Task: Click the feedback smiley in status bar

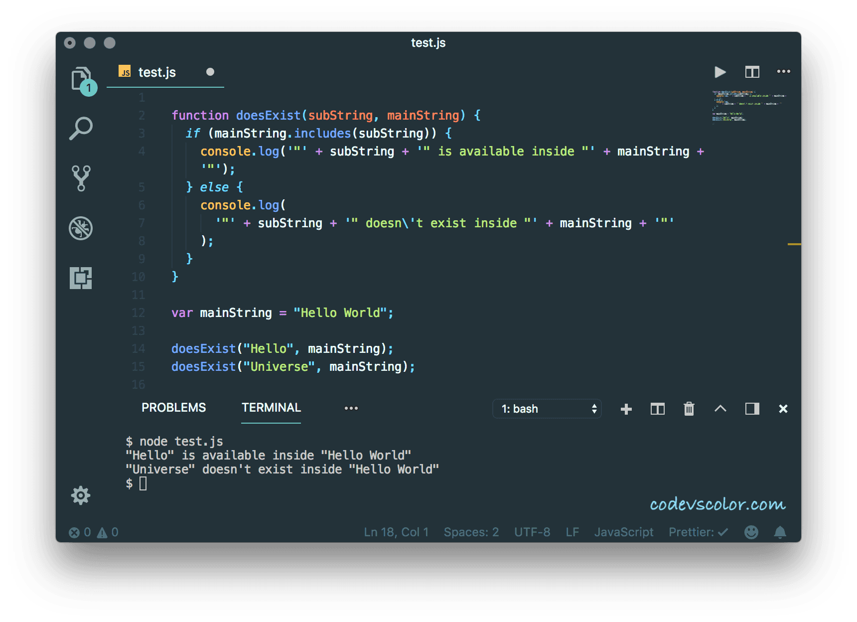Action: pyautogui.click(x=751, y=532)
